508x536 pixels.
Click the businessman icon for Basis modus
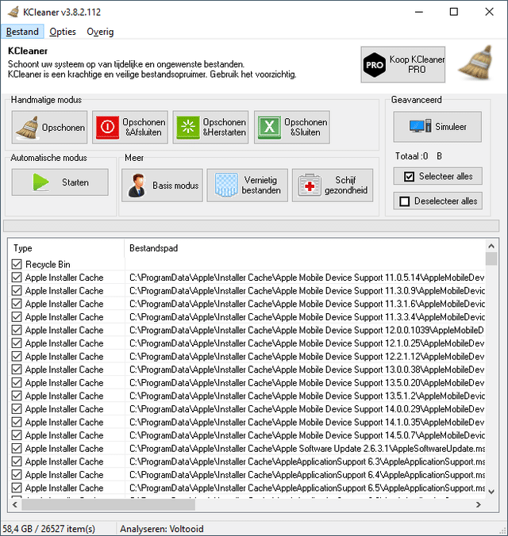point(137,186)
